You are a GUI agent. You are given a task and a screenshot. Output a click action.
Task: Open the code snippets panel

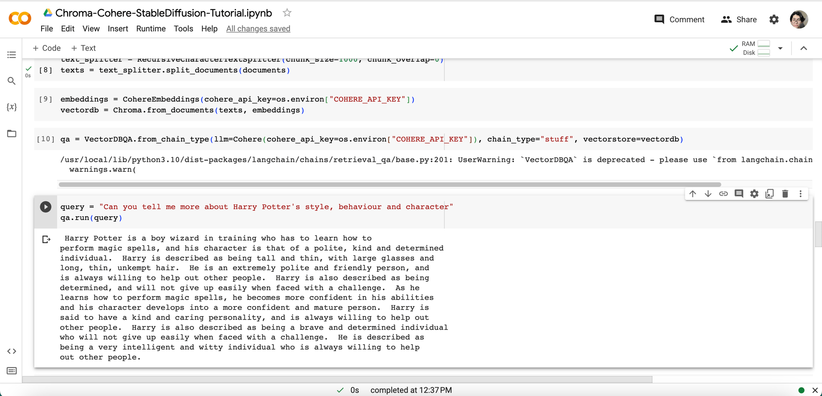click(12, 351)
